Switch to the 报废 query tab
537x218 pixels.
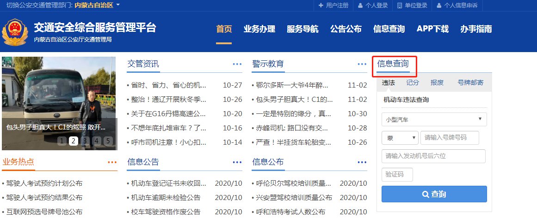(x=437, y=82)
